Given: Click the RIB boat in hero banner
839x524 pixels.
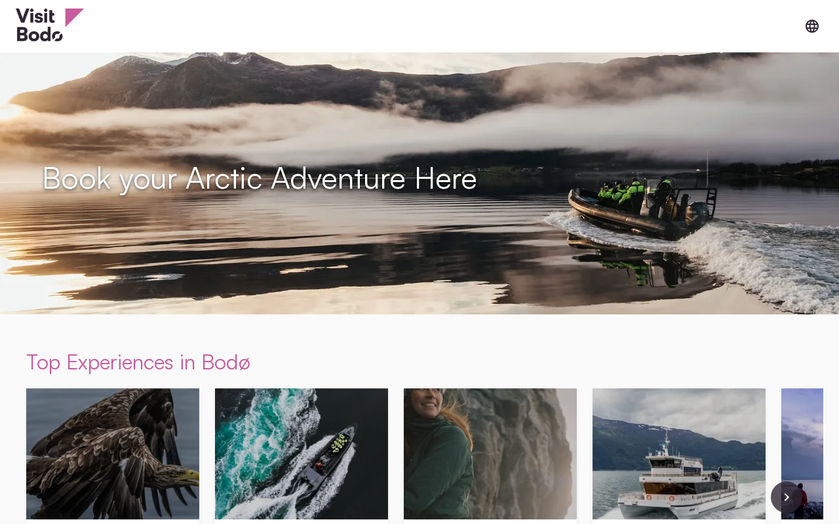Looking at the screenshot, I should pyautogui.click(x=642, y=206).
